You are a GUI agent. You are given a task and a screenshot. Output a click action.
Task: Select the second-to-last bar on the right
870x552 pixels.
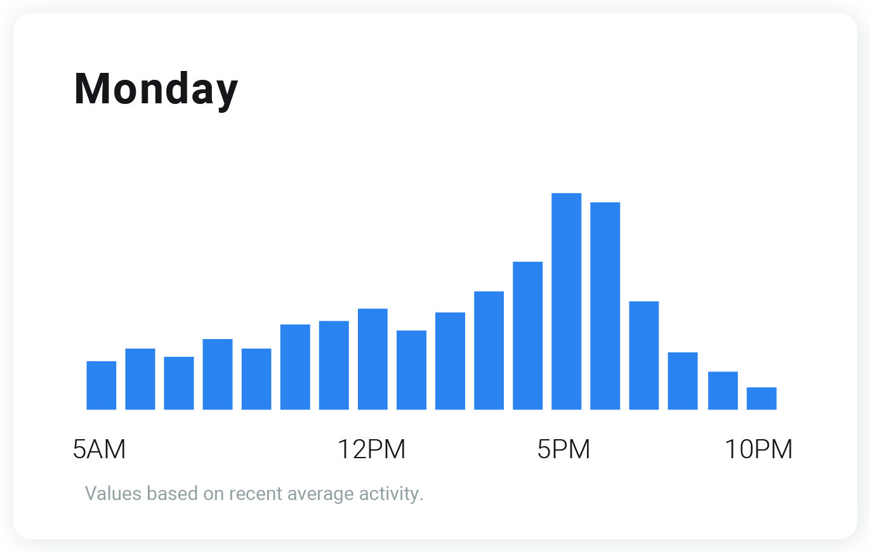pyautogui.click(x=723, y=390)
